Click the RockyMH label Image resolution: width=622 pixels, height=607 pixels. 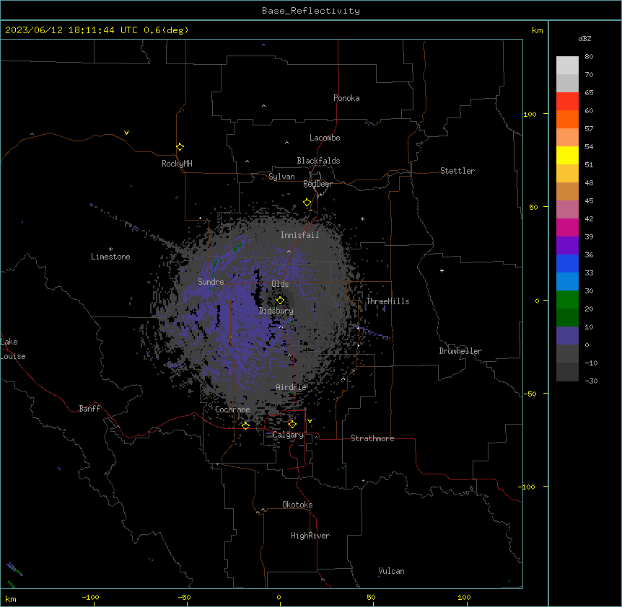[x=177, y=164]
